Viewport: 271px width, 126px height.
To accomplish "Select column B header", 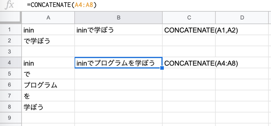I will coord(118,17).
